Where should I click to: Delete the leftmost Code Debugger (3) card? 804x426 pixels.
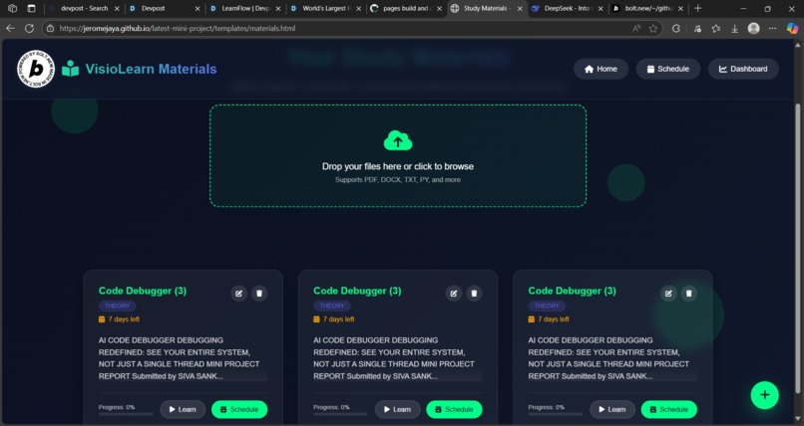[259, 293]
